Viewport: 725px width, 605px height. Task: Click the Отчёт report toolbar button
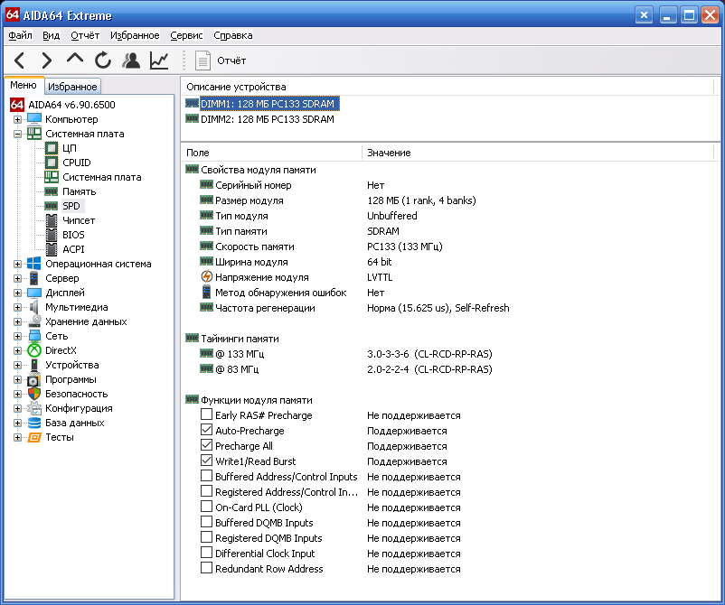coord(221,60)
